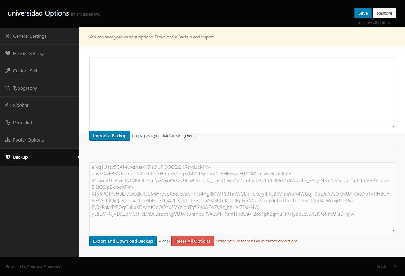This screenshot has height=276, width=405.
Task: Click the anchor icon beside Footer Options
Action: pos(8,140)
